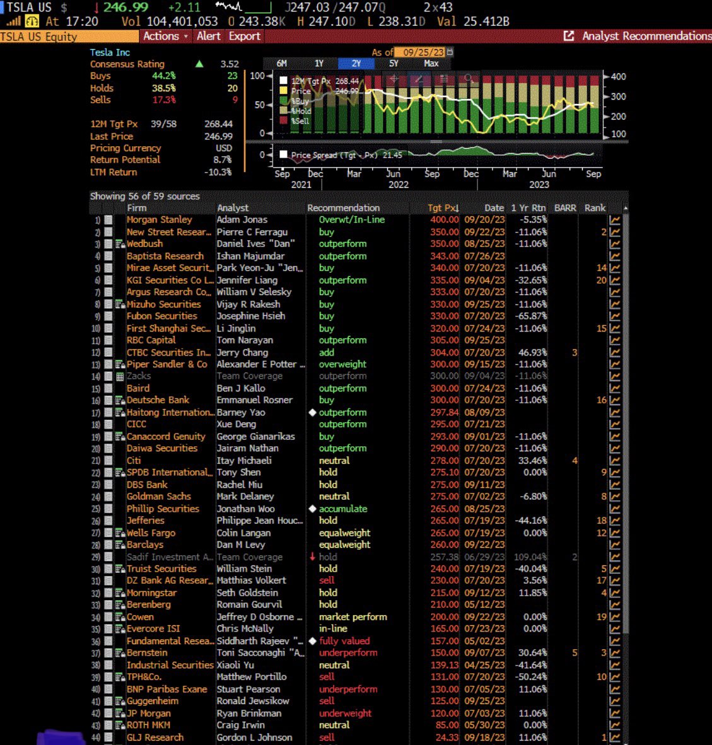This screenshot has width=712, height=745.
Task: Click the Export button
Action: coord(244,36)
